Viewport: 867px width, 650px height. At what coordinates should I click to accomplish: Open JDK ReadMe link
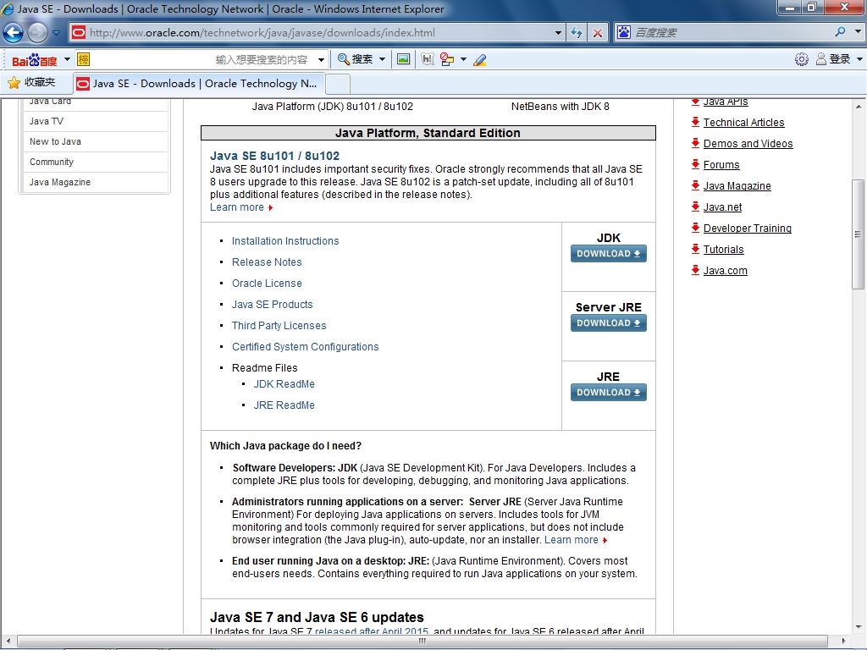[284, 383]
